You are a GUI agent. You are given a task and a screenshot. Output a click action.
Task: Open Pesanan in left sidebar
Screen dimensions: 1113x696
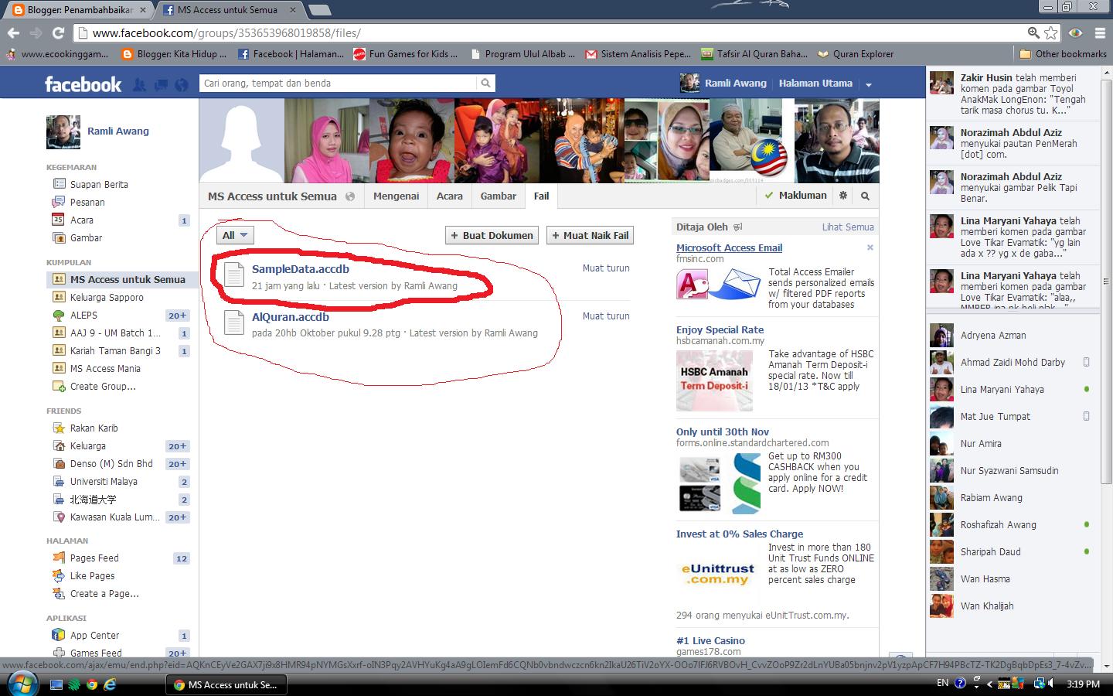point(87,202)
